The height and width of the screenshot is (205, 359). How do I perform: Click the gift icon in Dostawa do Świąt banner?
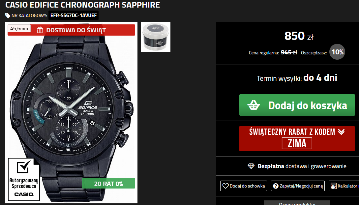pyautogui.click(x=40, y=30)
